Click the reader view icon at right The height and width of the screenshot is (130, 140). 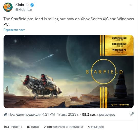pos(132,114)
